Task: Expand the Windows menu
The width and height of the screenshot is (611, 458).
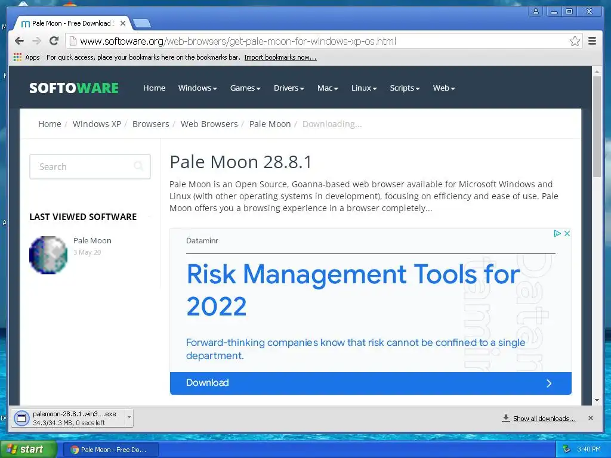Action: [197, 88]
